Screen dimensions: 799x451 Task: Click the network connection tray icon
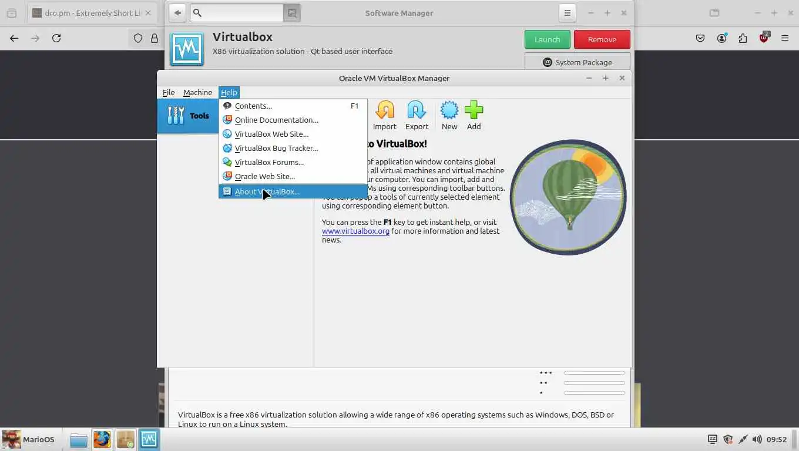click(743, 439)
